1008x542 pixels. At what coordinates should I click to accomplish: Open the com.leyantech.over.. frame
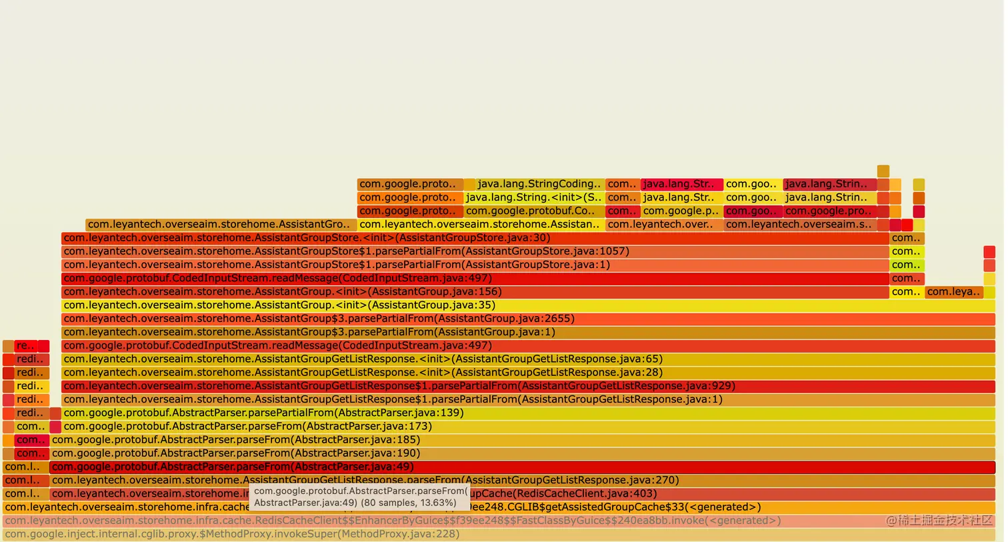[x=664, y=225]
